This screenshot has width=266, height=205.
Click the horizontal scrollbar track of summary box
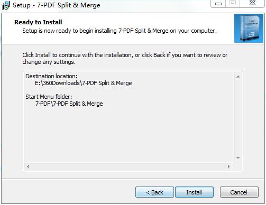pyautogui.click(x=129, y=166)
